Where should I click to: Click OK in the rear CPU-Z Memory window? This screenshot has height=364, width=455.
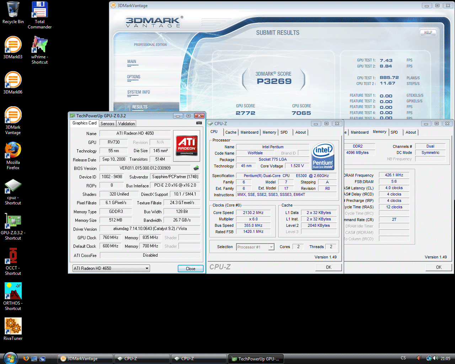(x=439, y=267)
